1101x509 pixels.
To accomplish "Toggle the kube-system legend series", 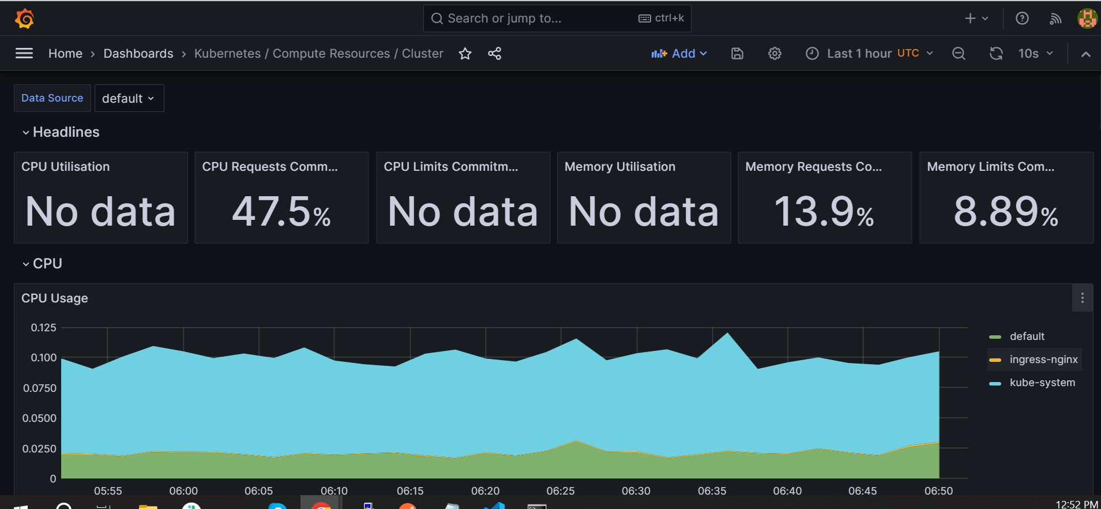I will pyautogui.click(x=1042, y=383).
